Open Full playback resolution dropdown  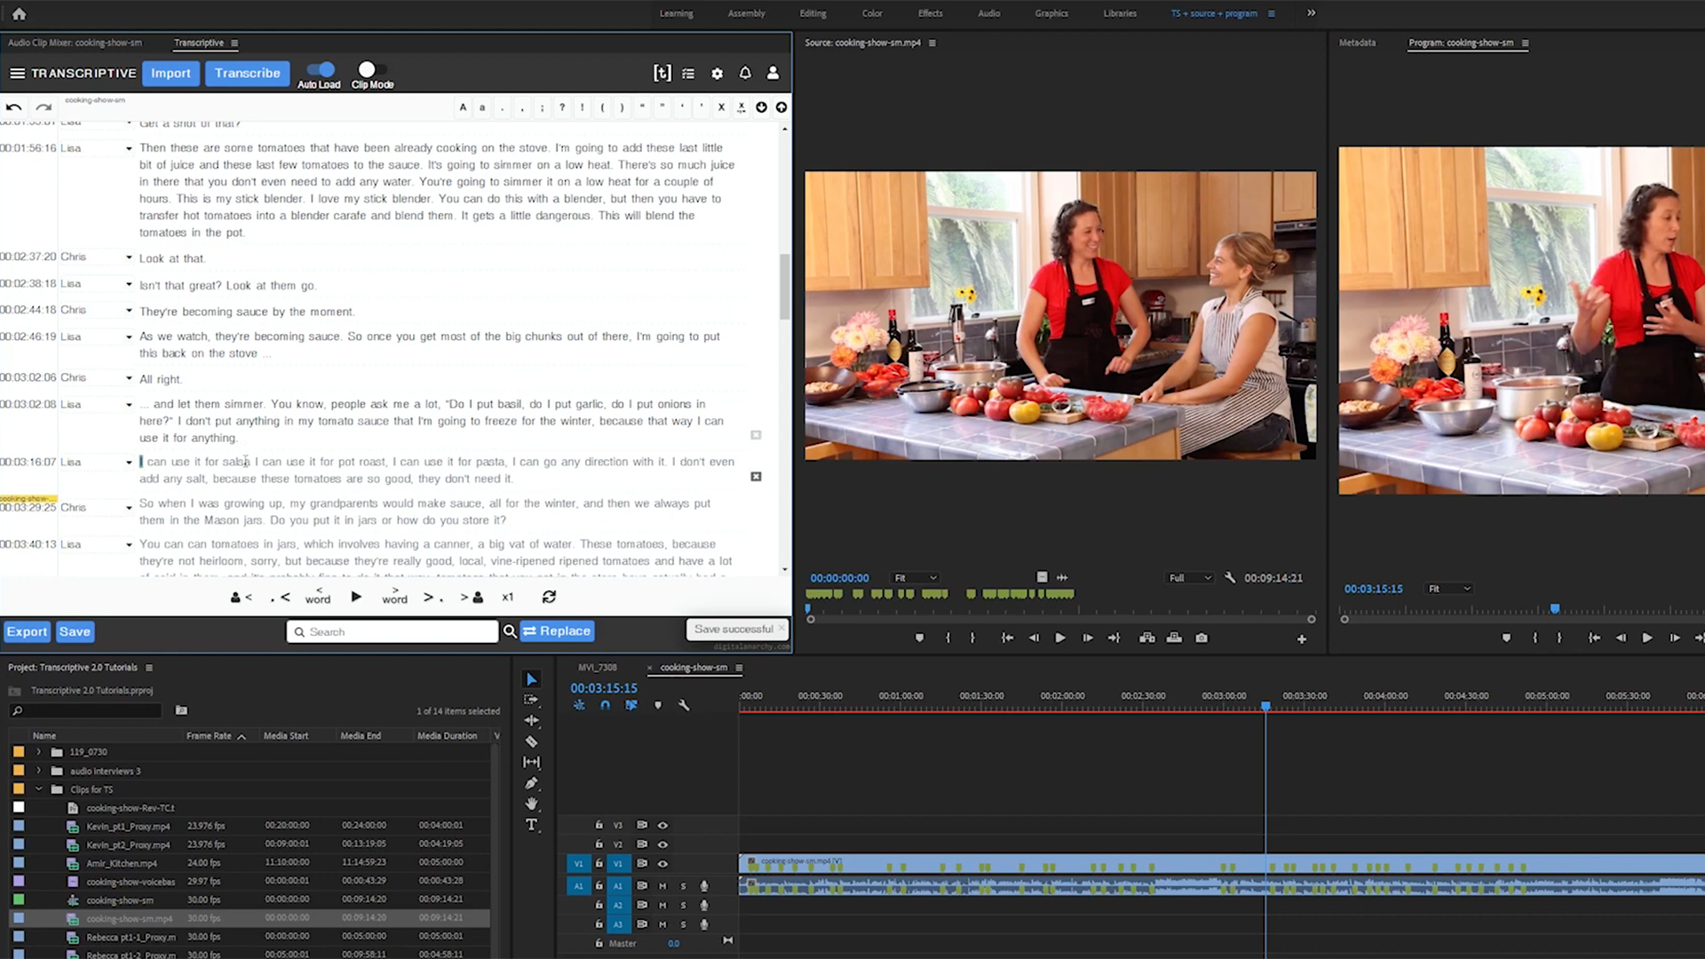(1190, 578)
